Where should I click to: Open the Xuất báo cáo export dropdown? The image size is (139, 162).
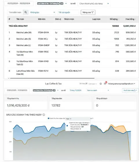coord(130,90)
